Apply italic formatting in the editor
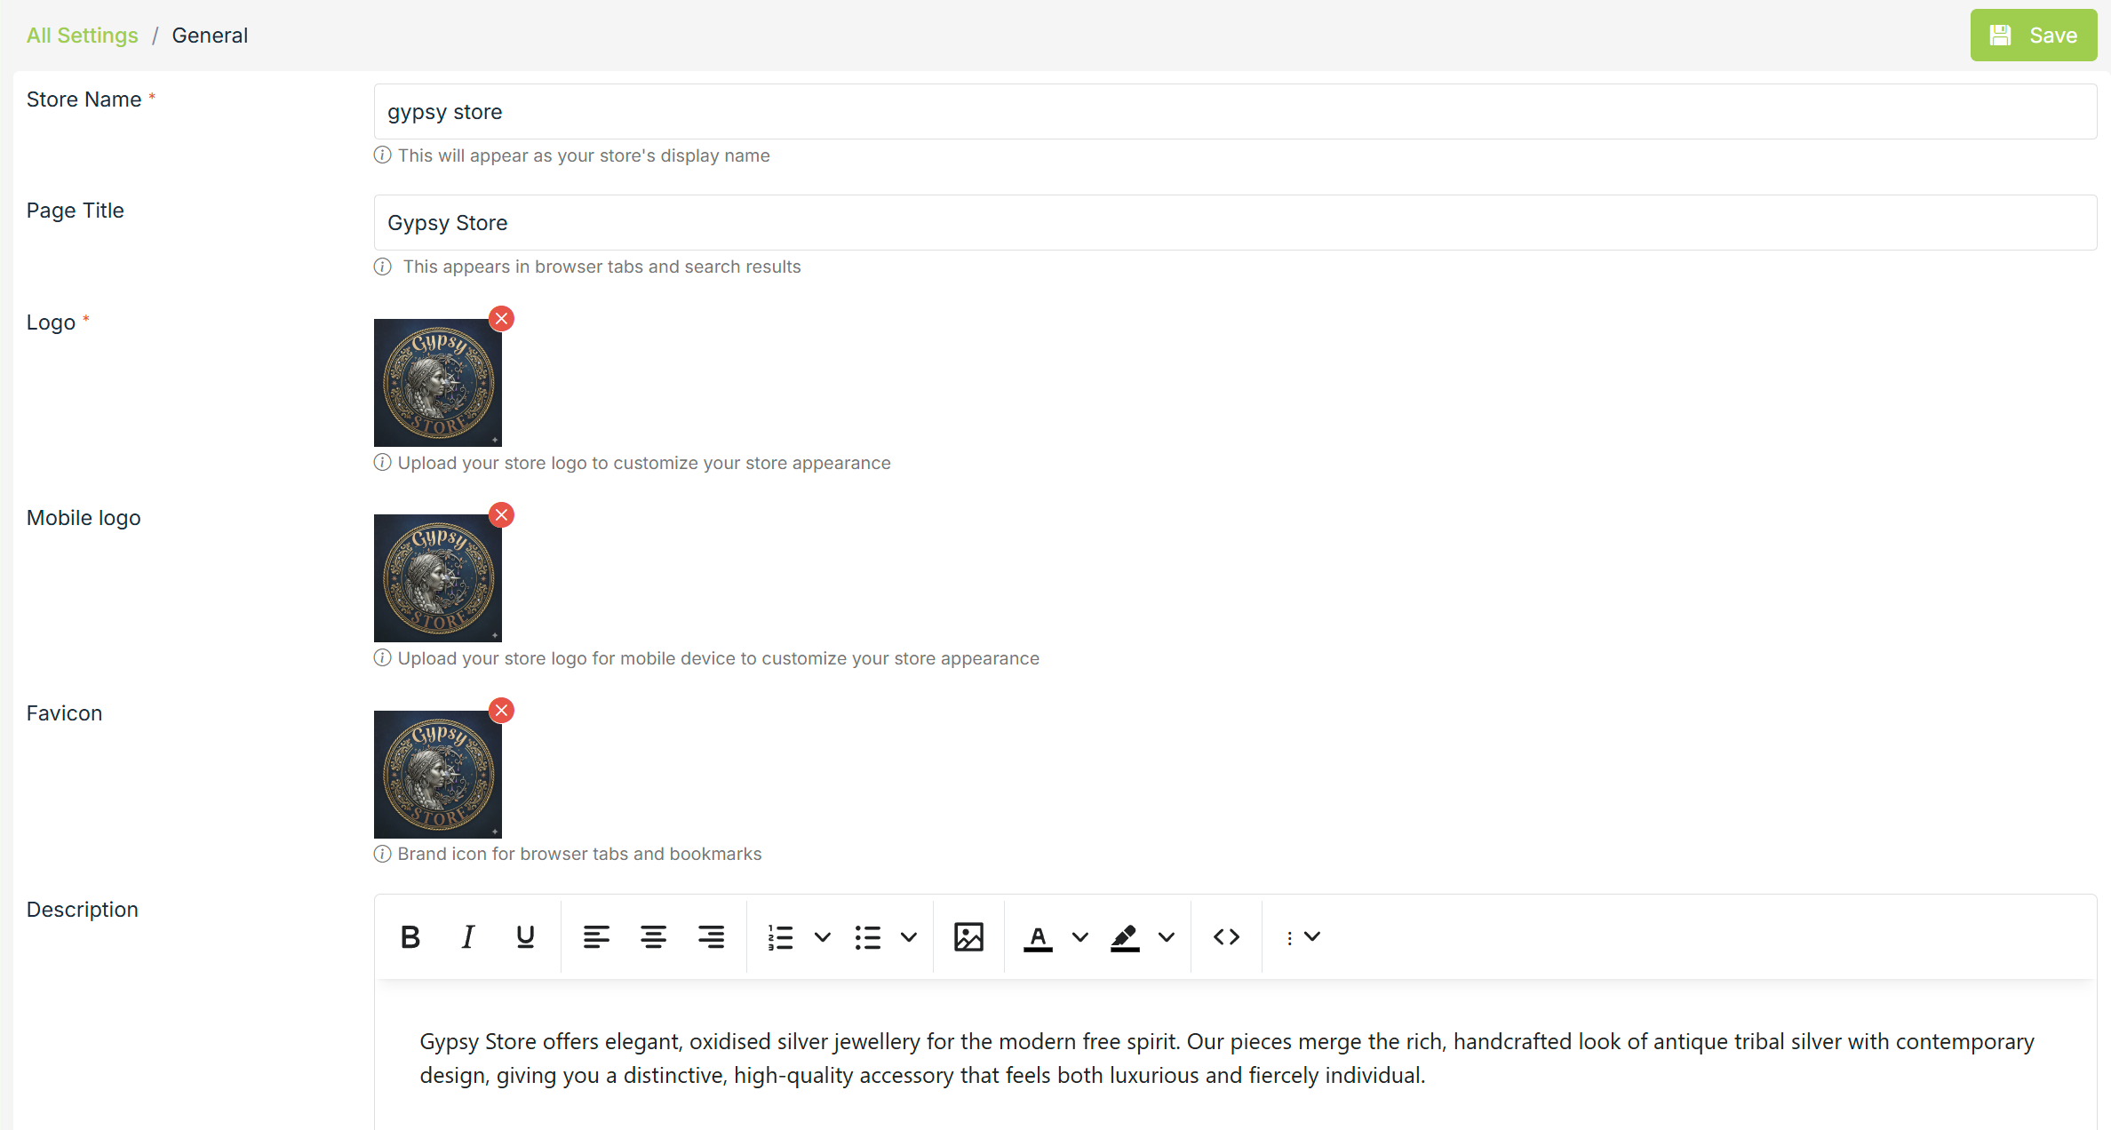The image size is (2111, 1130). [468, 936]
